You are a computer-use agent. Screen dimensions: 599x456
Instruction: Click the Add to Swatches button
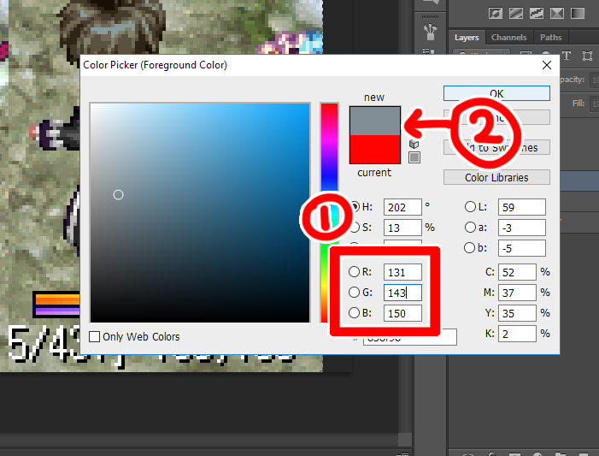pyautogui.click(x=496, y=147)
